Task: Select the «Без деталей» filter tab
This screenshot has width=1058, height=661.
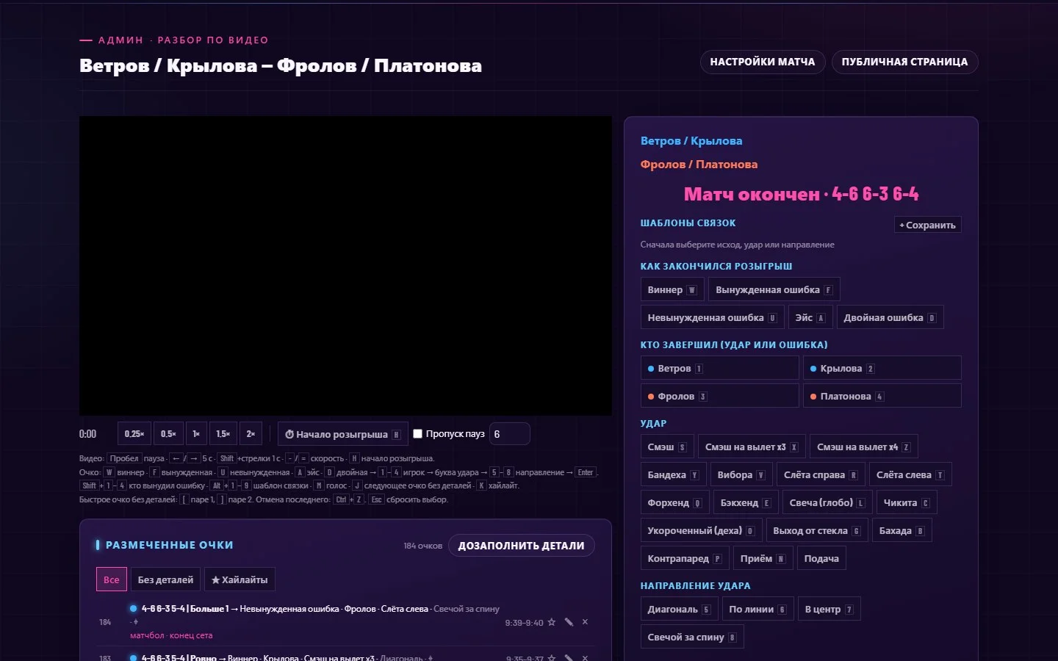Action: tap(165, 579)
